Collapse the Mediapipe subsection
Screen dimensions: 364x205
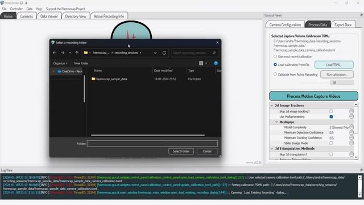point(276,122)
